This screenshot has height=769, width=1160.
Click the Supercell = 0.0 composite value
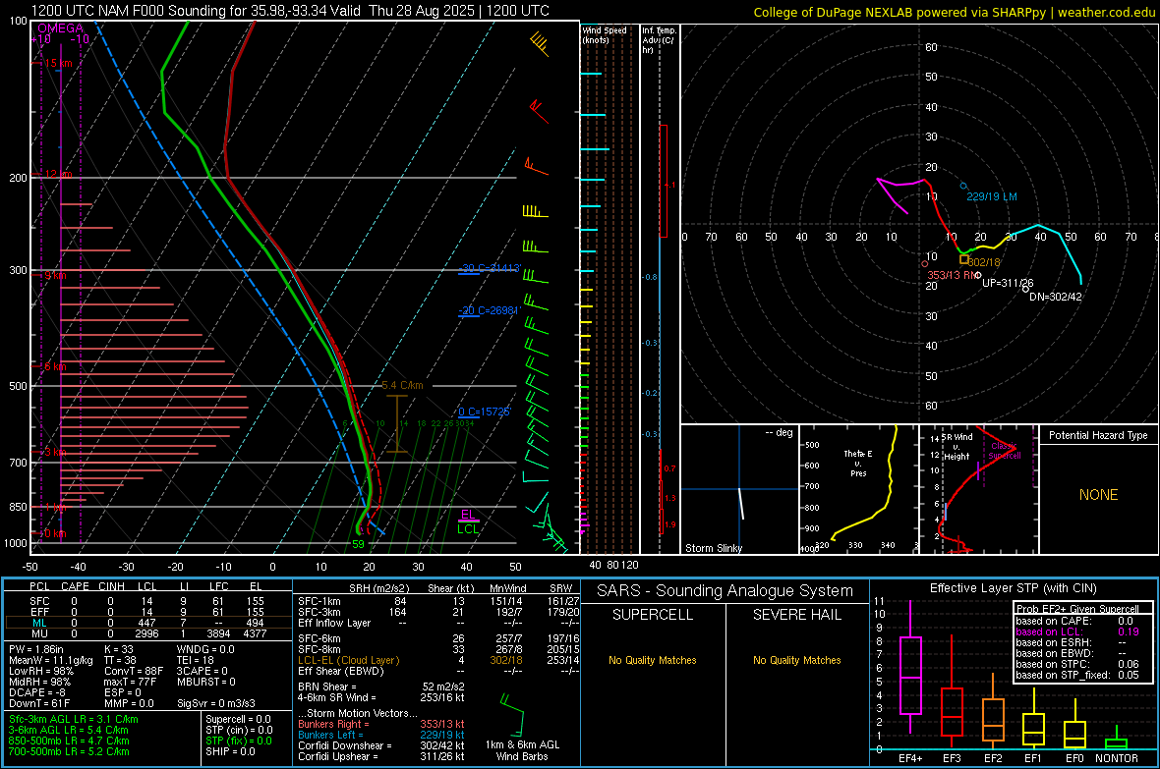(238, 719)
